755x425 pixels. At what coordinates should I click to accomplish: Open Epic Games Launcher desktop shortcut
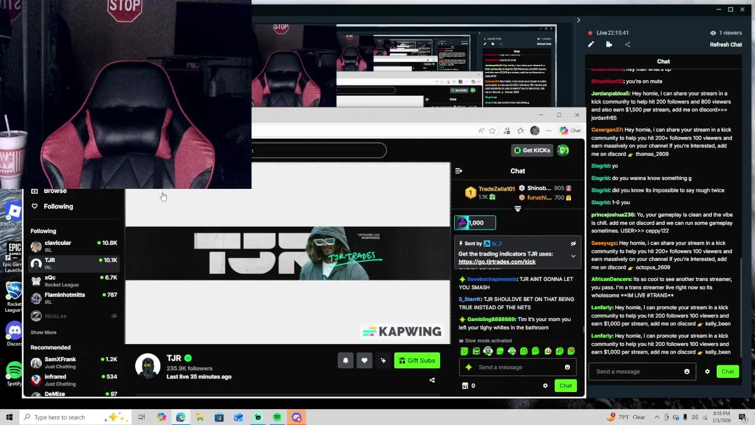tap(13, 257)
